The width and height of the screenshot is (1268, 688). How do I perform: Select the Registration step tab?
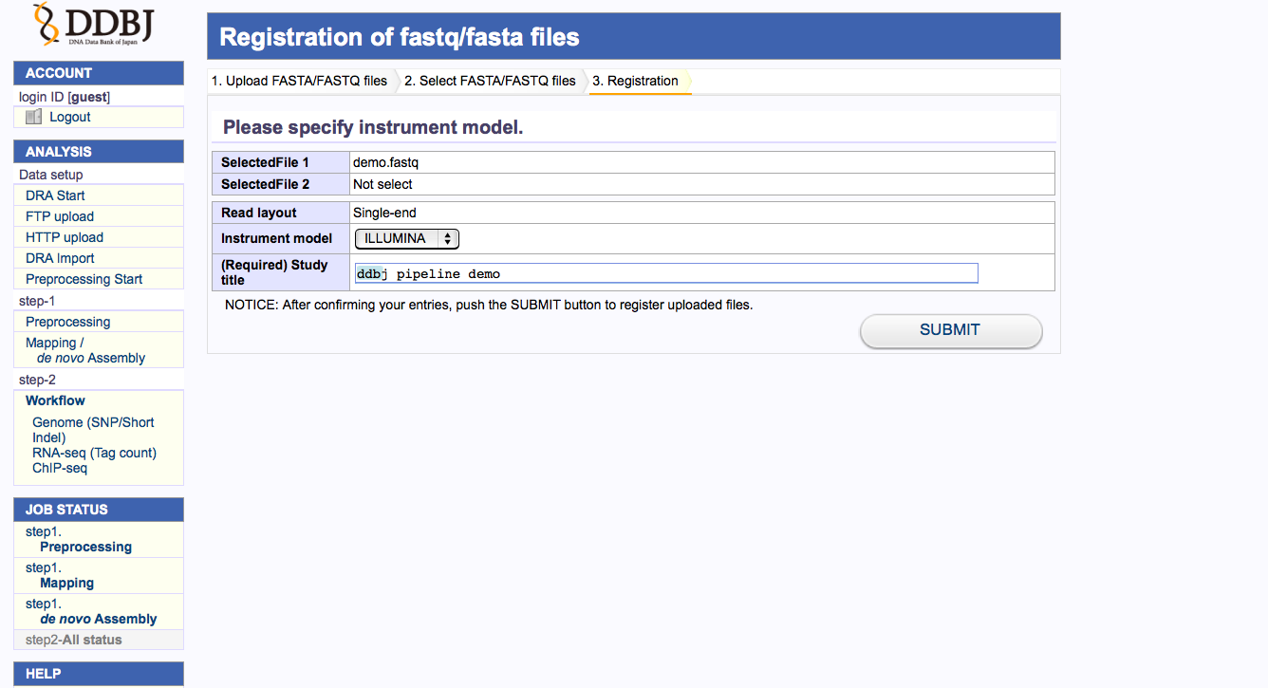pyautogui.click(x=635, y=82)
